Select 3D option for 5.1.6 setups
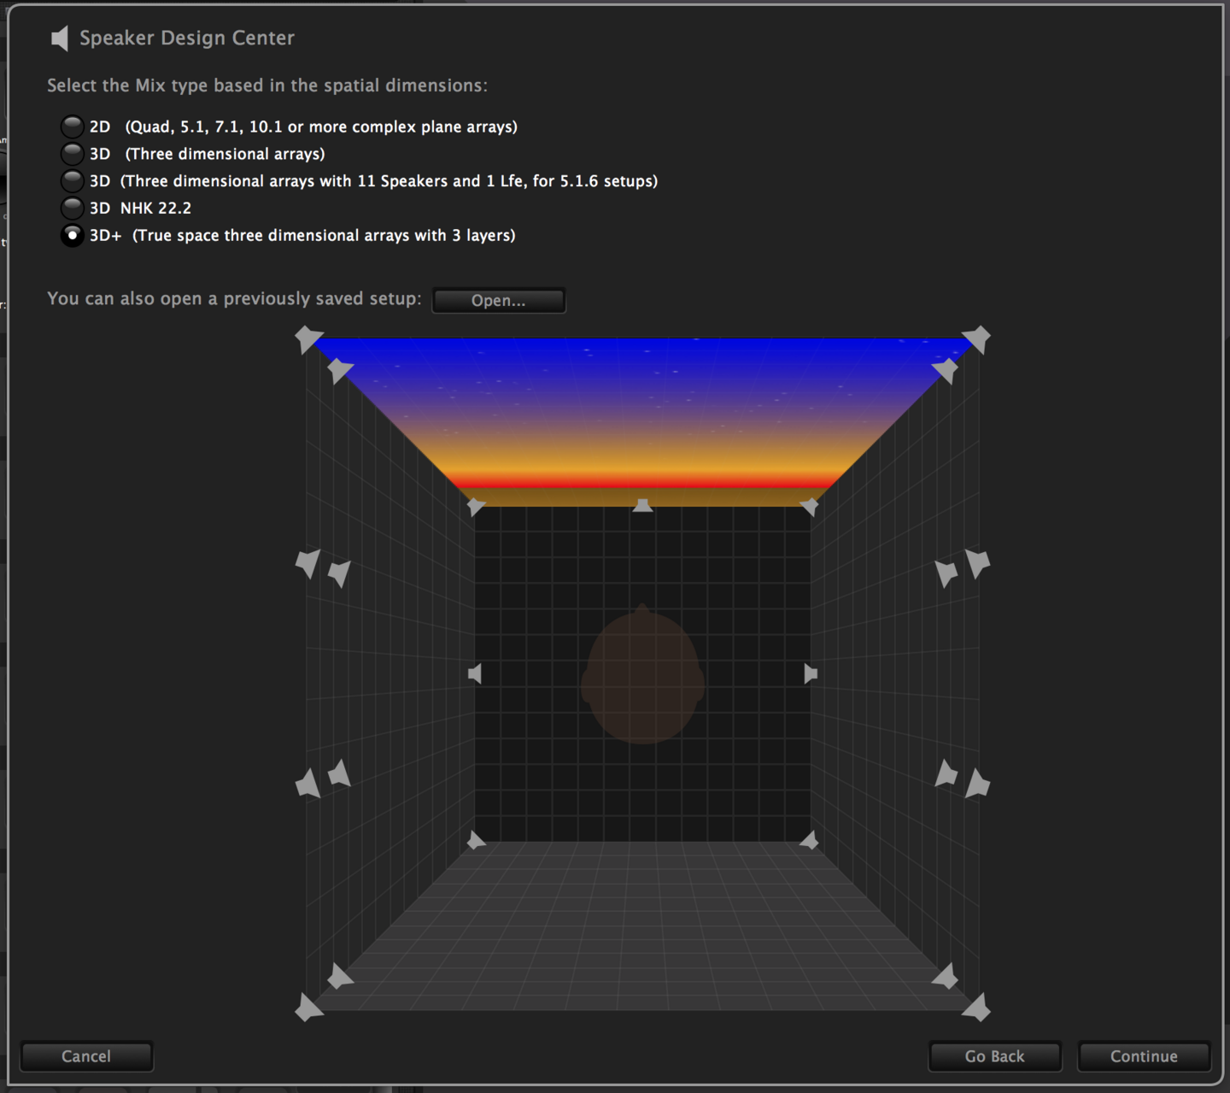The image size is (1230, 1093). tap(73, 181)
